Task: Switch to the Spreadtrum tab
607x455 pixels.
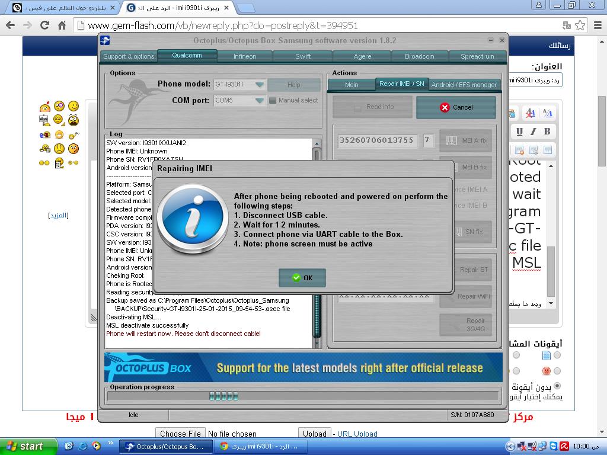Action: [477, 56]
